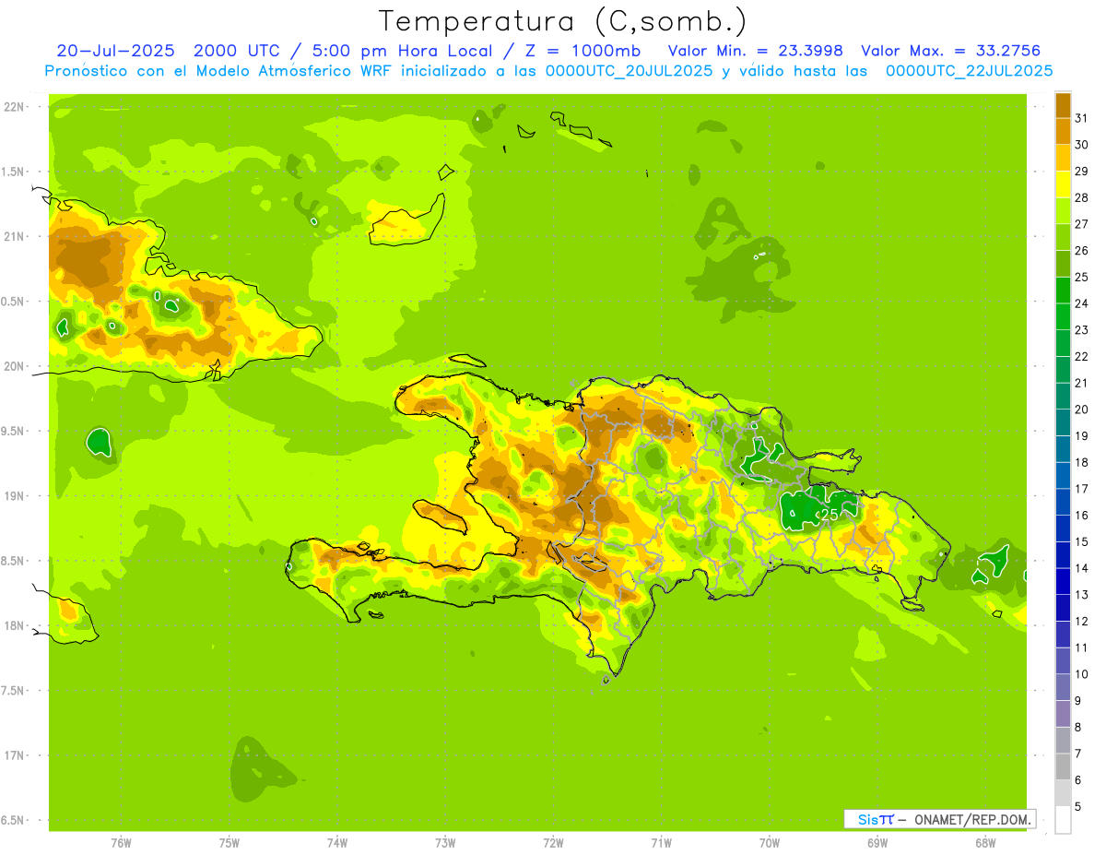The height and width of the screenshot is (855, 1106).
Task: Click the '20N' latitude axis label
Action: pyautogui.click(x=14, y=366)
